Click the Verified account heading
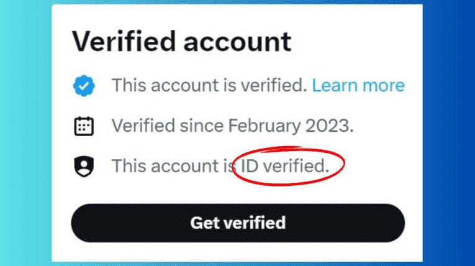The width and height of the screenshot is (475, 266). [x=181, y=42]
